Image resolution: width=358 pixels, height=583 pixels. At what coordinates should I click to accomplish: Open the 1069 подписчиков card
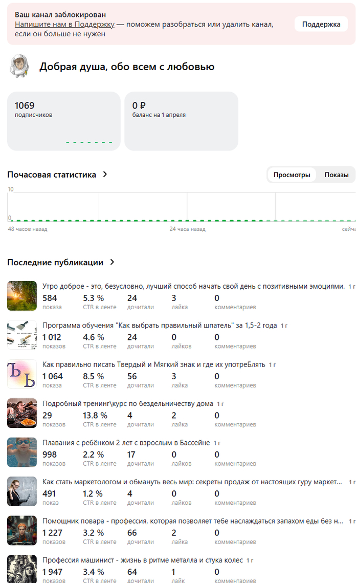[x=63, y=121]
